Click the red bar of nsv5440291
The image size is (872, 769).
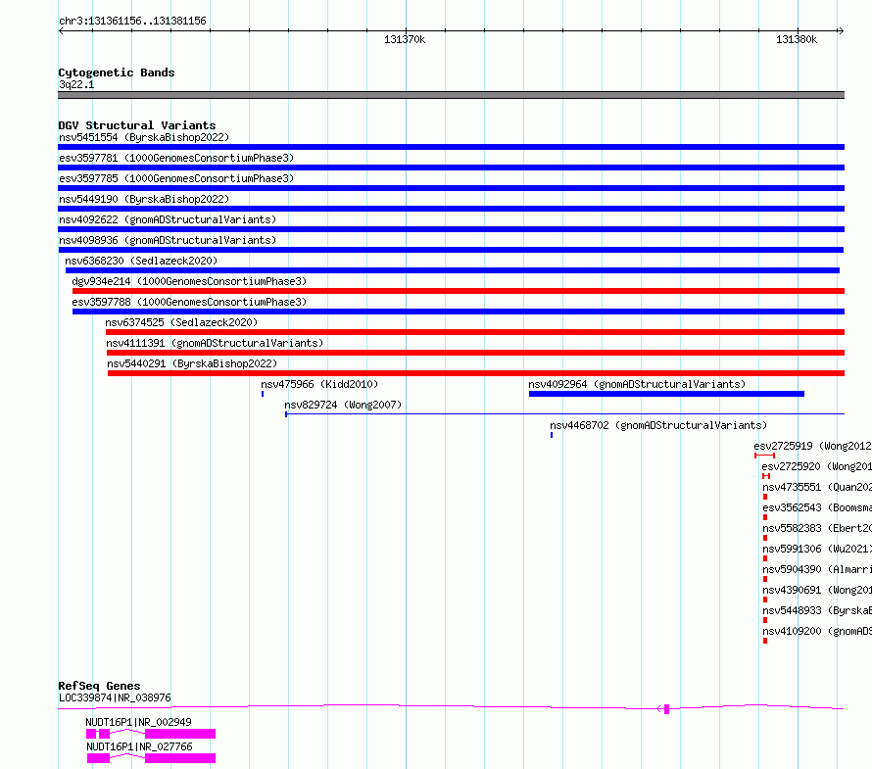[x=476, y=373]
